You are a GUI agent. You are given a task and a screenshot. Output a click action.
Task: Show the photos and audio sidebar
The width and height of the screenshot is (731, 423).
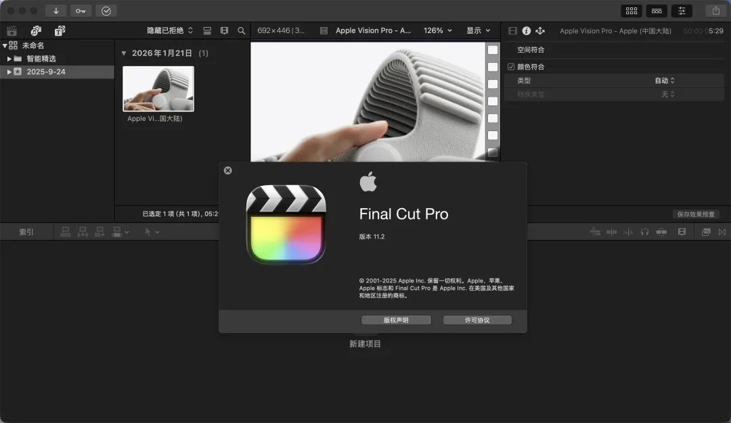pyautogui.click(x=36, y=30)
